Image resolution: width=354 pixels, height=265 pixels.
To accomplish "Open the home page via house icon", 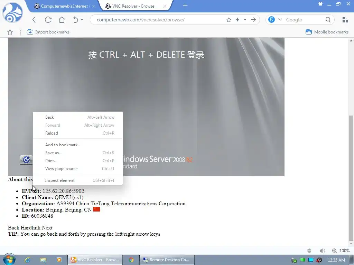I will (62, 20).
